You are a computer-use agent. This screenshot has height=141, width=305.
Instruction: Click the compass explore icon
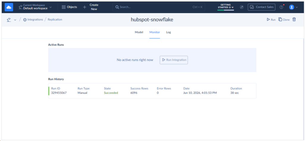242,7
